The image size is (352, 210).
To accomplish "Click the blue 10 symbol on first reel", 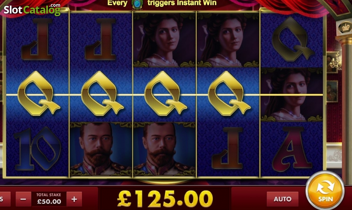I will 38,149.
